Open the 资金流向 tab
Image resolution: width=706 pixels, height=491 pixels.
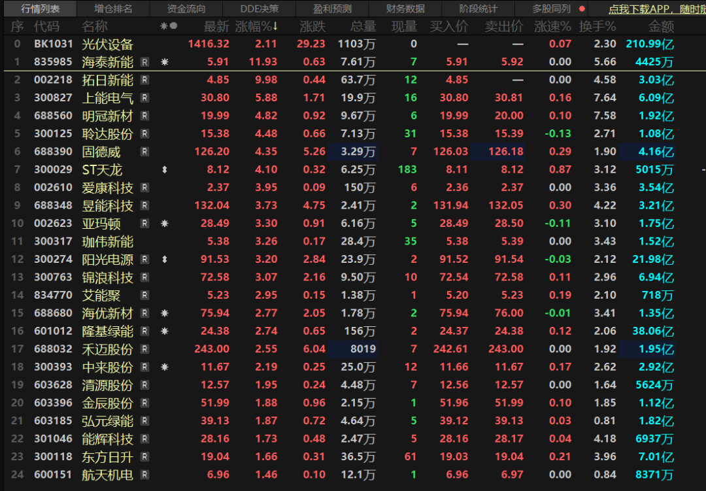[x=186, y=8]
